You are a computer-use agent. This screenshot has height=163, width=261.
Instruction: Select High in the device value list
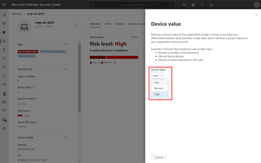(x=159, y=94)
